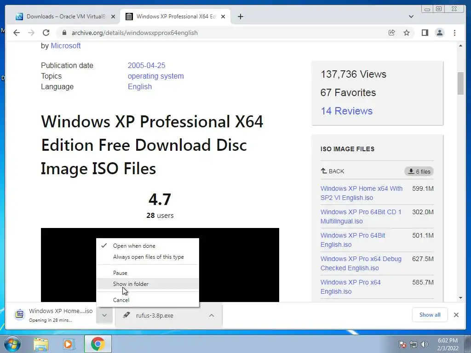Open the tab search chevron
Screen dimensions: 471x353
[411, 17]
